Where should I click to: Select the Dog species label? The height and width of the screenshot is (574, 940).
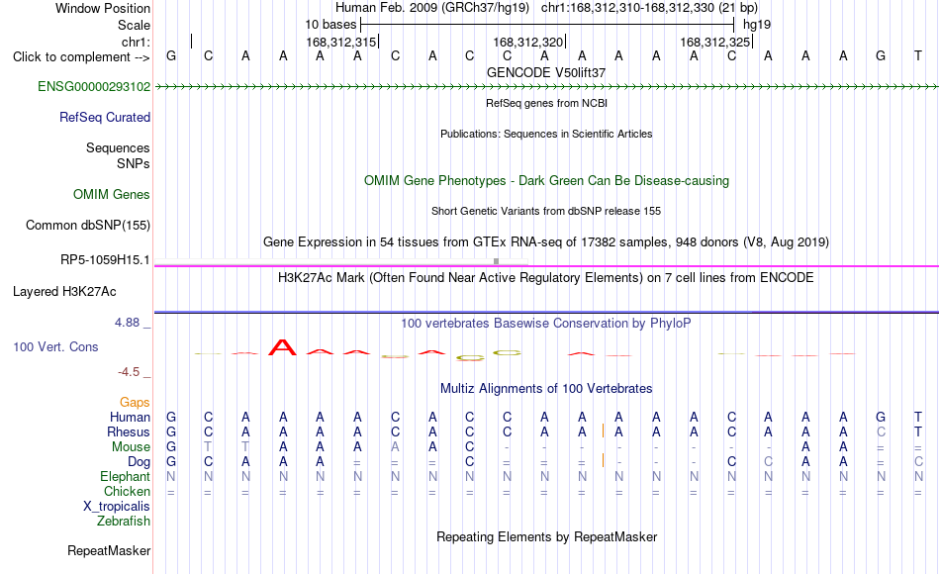[140, 462]
